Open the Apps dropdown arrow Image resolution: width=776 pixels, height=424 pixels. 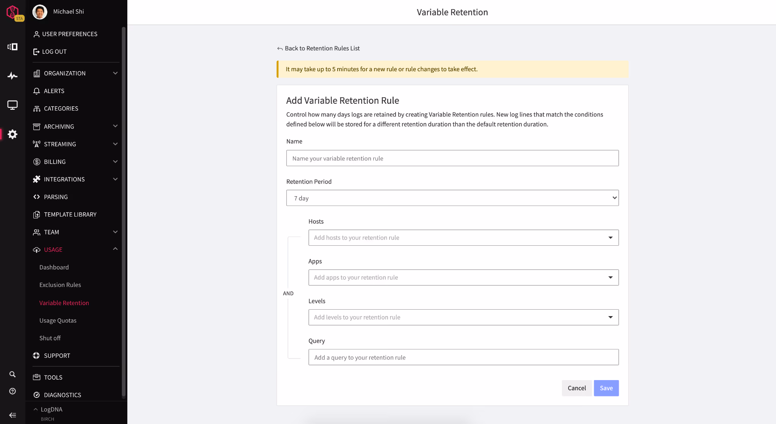[x=610, y=277]
